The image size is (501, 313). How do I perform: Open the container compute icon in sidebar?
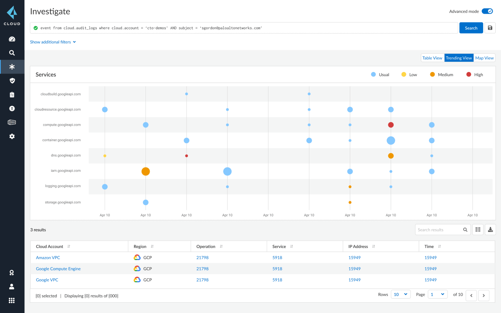[12, 122]
